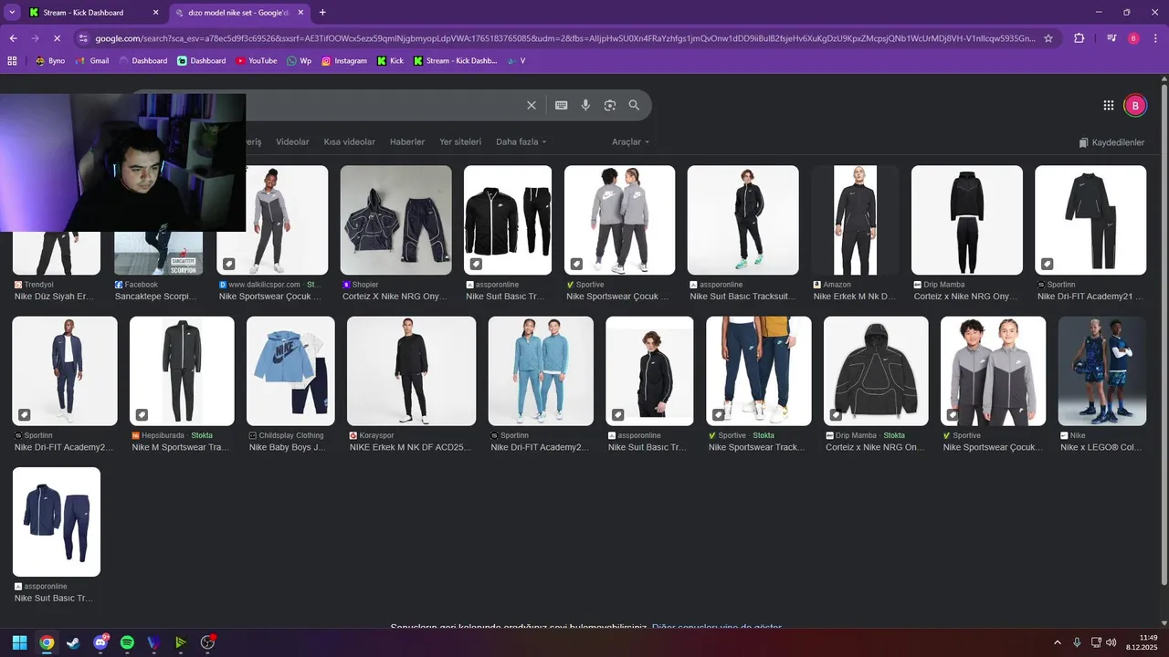Expand the Daha fazla dropdown
The image size is (1169, 657).
521,141
